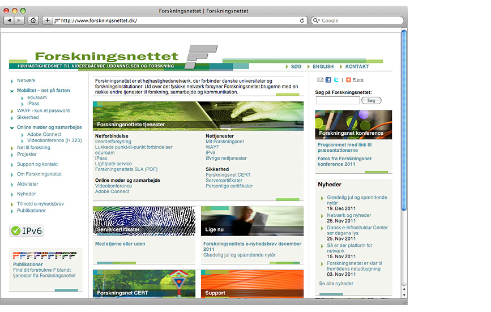The width and height of the screenshot is (491, 312).
Task: Open Øvrige nettjenester link
Action: tap(226, 159)
